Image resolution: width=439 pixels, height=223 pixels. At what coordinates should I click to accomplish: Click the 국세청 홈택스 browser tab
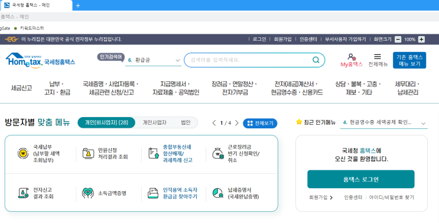[x=36, y=5]
